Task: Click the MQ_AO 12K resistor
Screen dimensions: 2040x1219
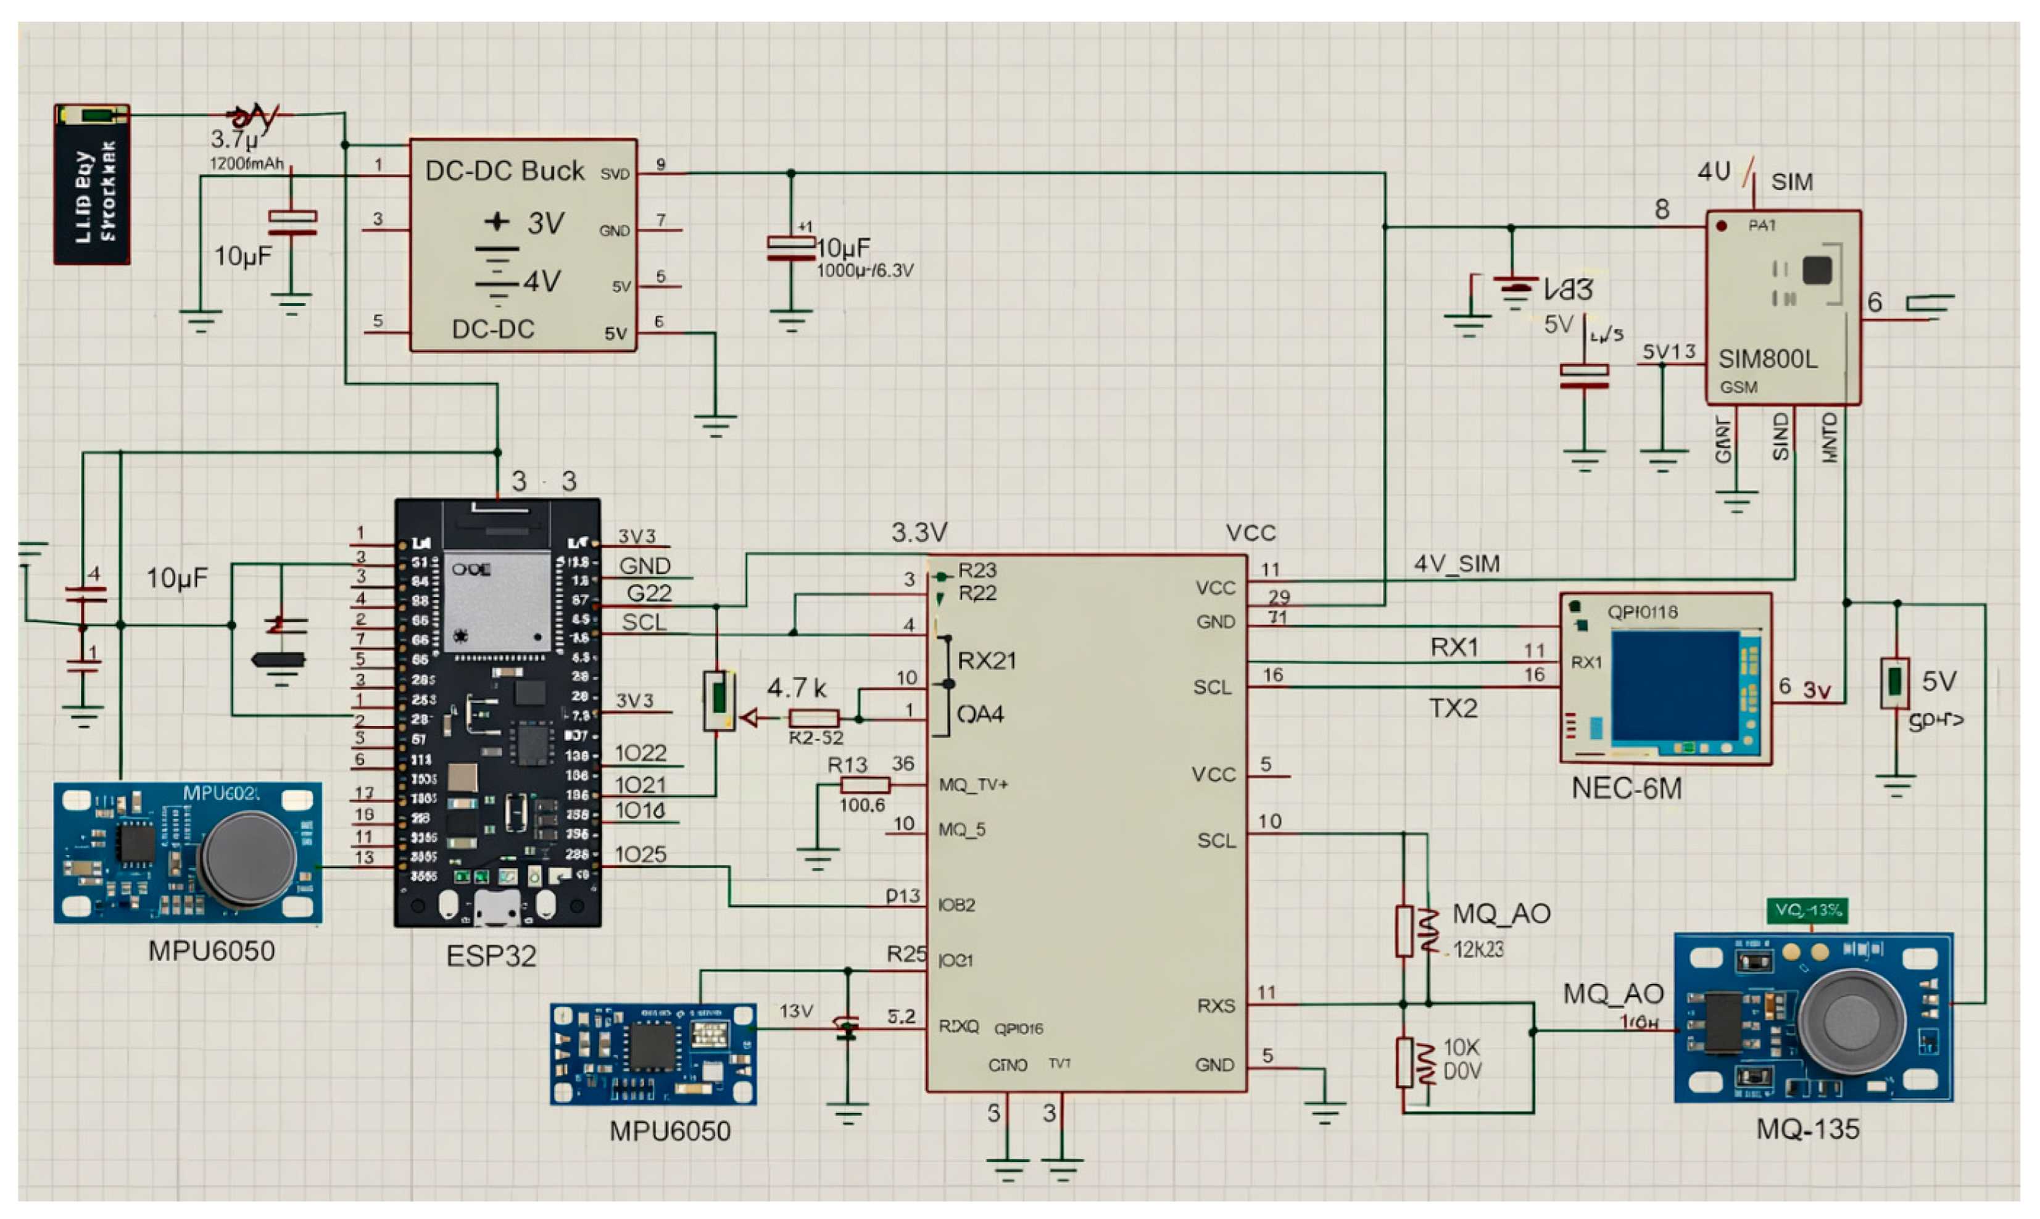Action: 1404,931
